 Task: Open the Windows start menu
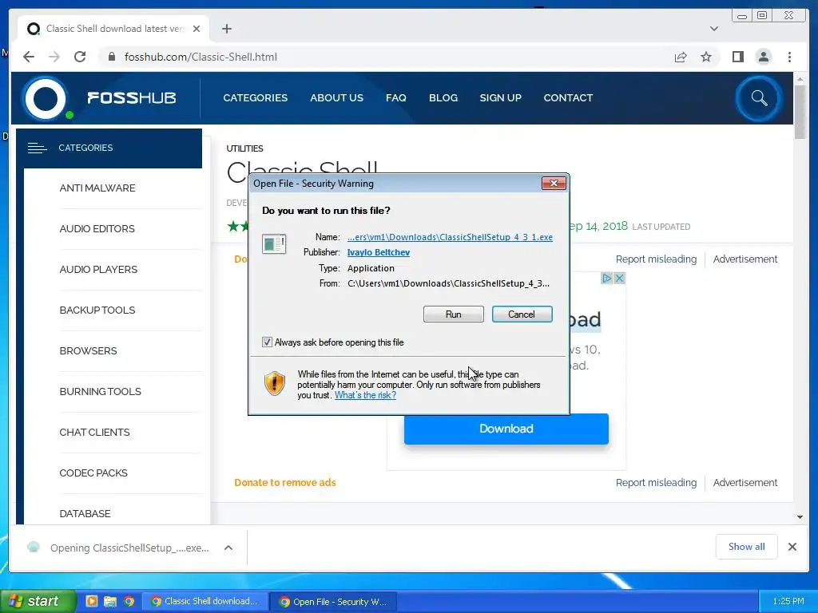pyautogui.click(x=38, y=602)
